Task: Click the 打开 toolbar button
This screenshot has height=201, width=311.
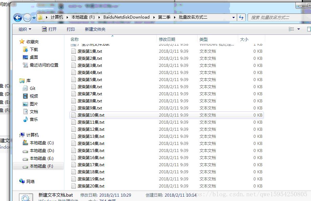Action: click(x=49, y=29)
